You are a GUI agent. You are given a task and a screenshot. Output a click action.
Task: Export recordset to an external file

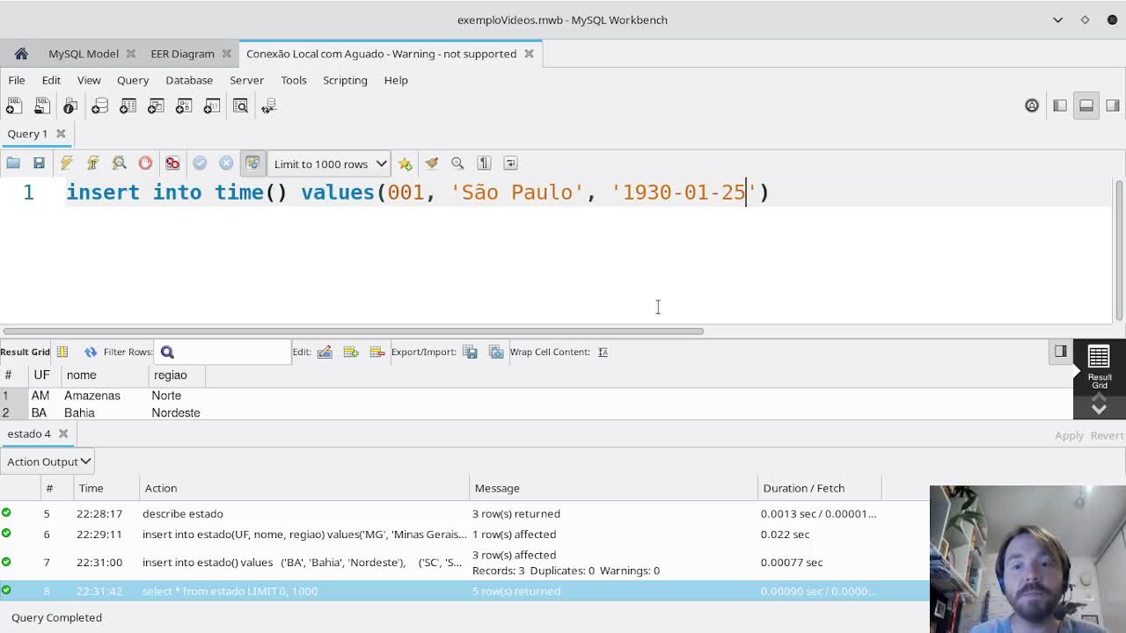pos(471,352)
